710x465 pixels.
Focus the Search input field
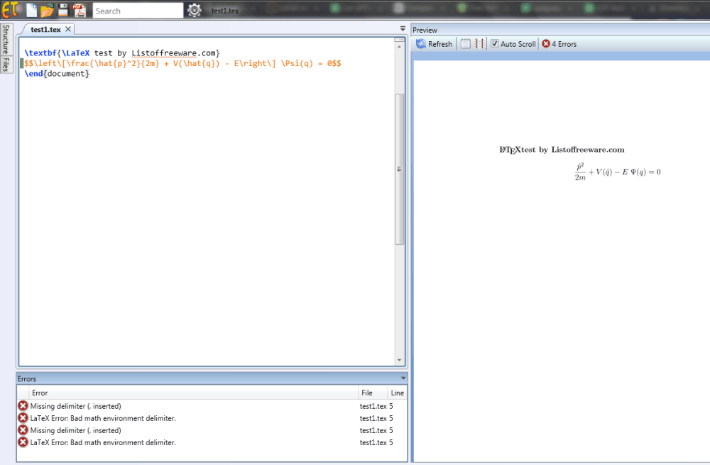coord(138,11)
